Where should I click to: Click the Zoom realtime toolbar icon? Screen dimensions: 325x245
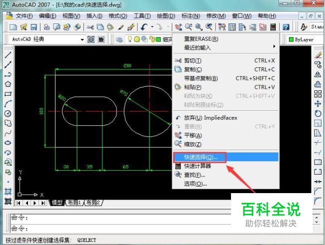(x=188, y=27)
